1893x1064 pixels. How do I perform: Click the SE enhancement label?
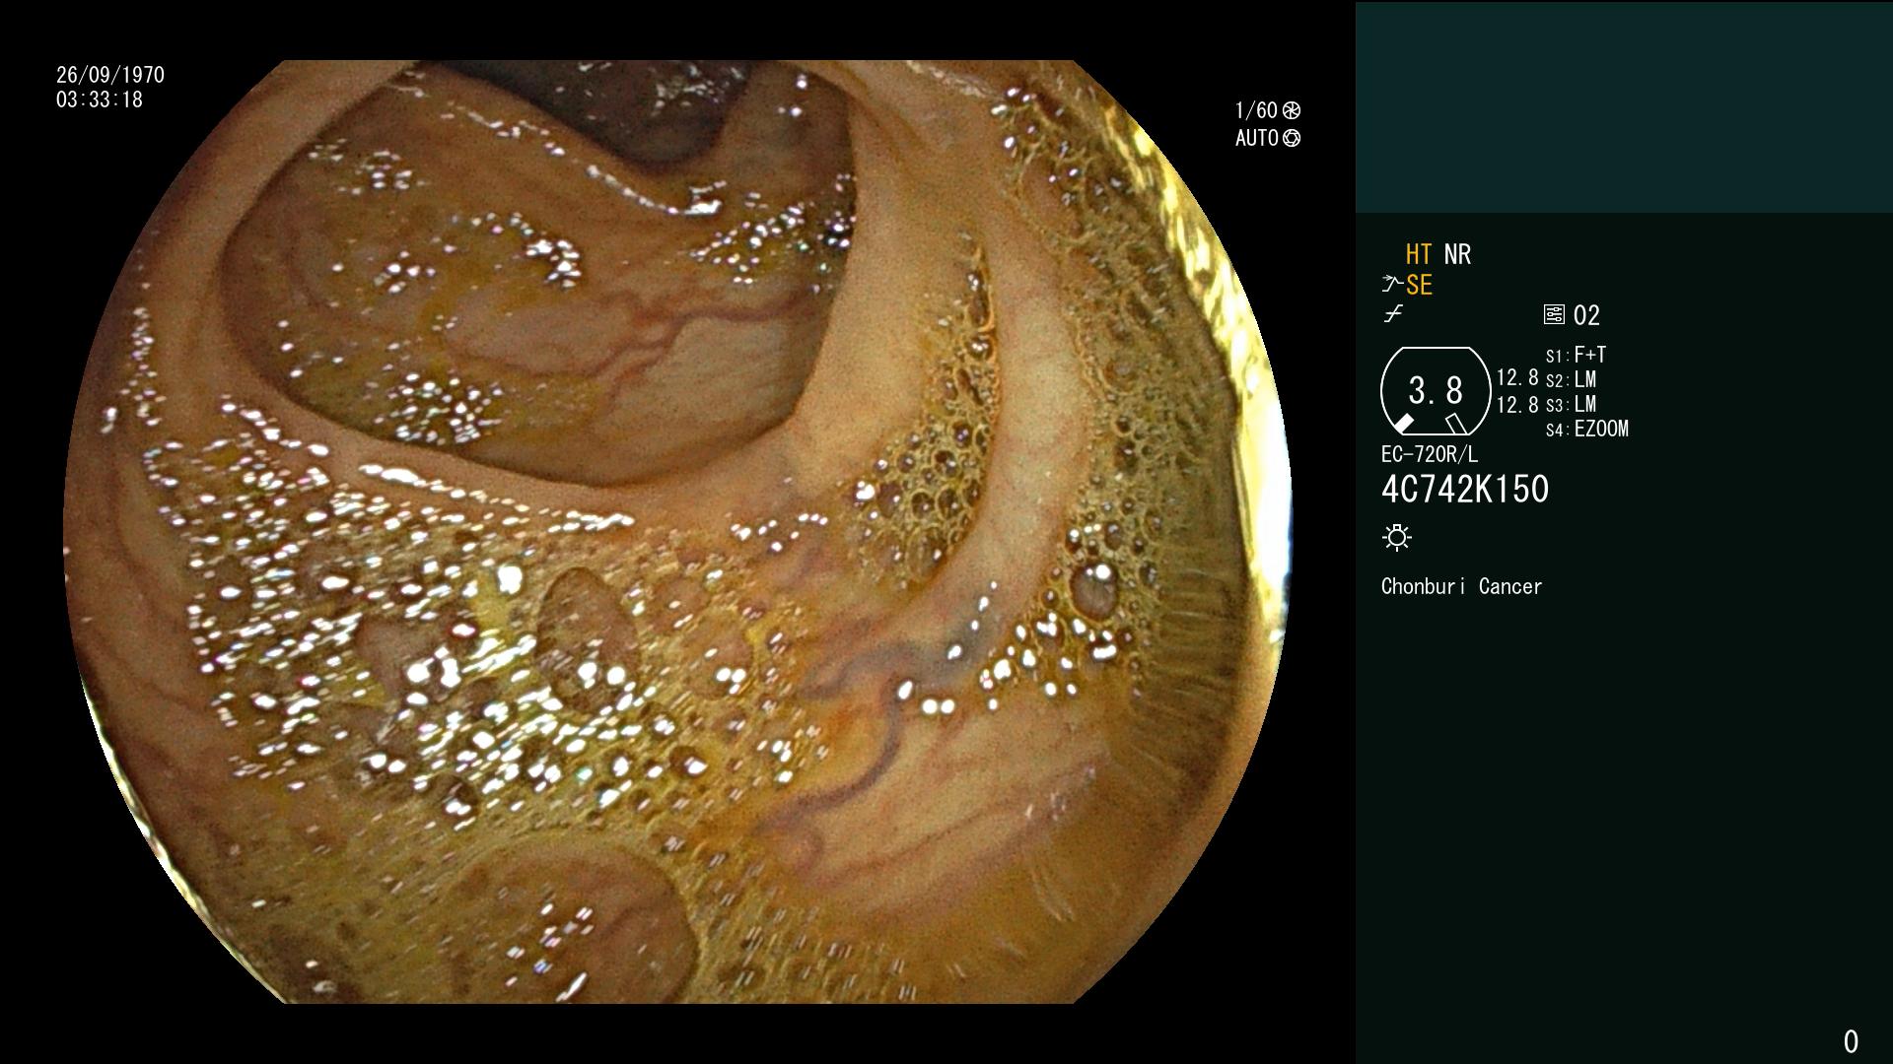point(1419,285)
